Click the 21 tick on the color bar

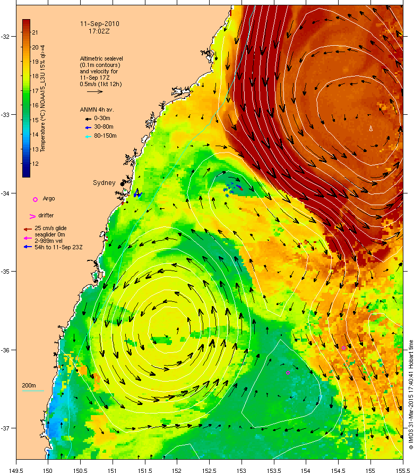pos(35,32)
